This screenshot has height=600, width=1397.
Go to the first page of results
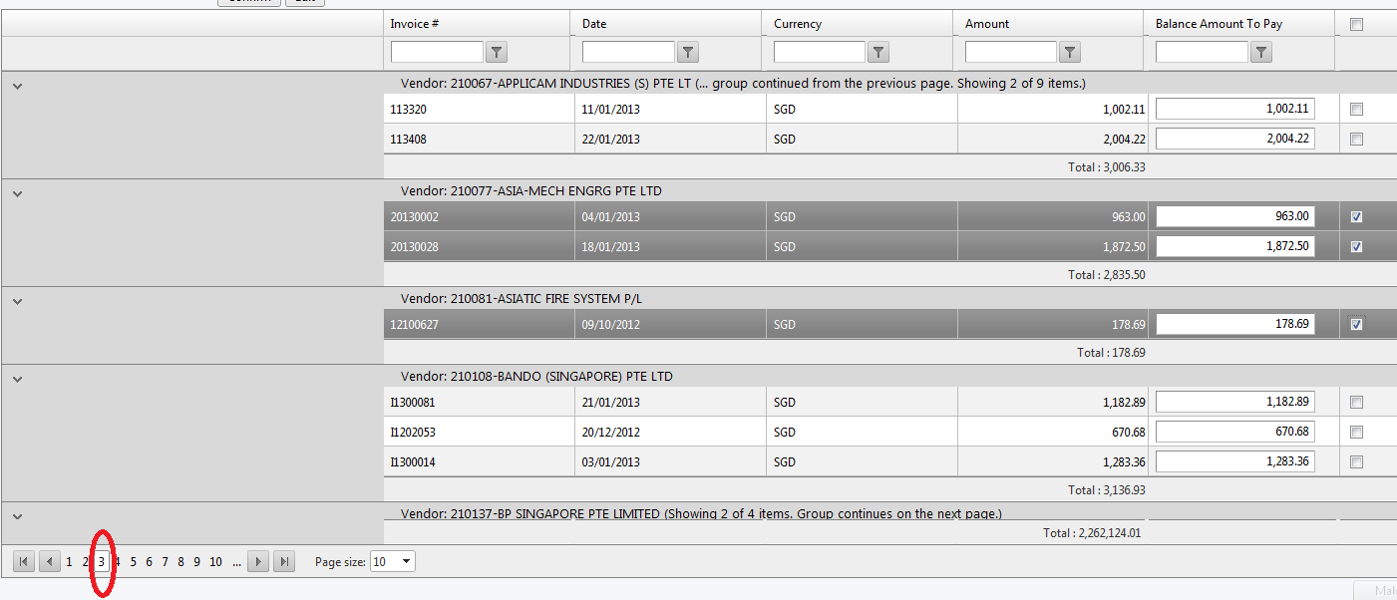24,562
